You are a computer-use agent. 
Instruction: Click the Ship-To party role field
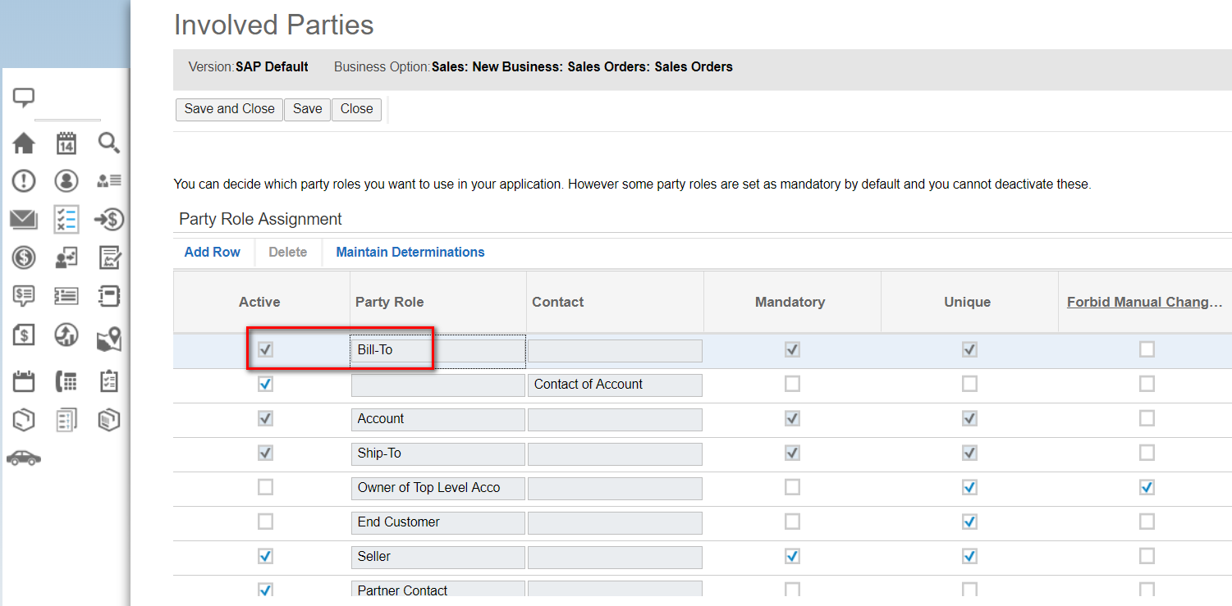point(437,453)
